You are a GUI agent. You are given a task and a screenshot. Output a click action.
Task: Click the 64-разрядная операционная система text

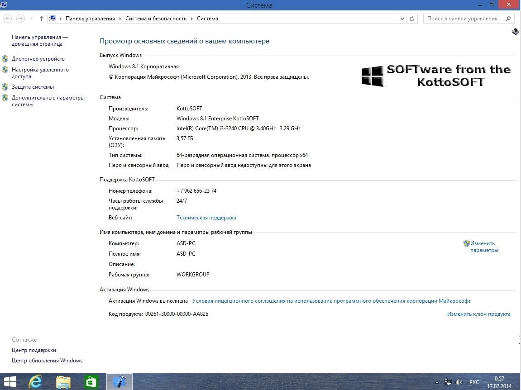(242, 155)
